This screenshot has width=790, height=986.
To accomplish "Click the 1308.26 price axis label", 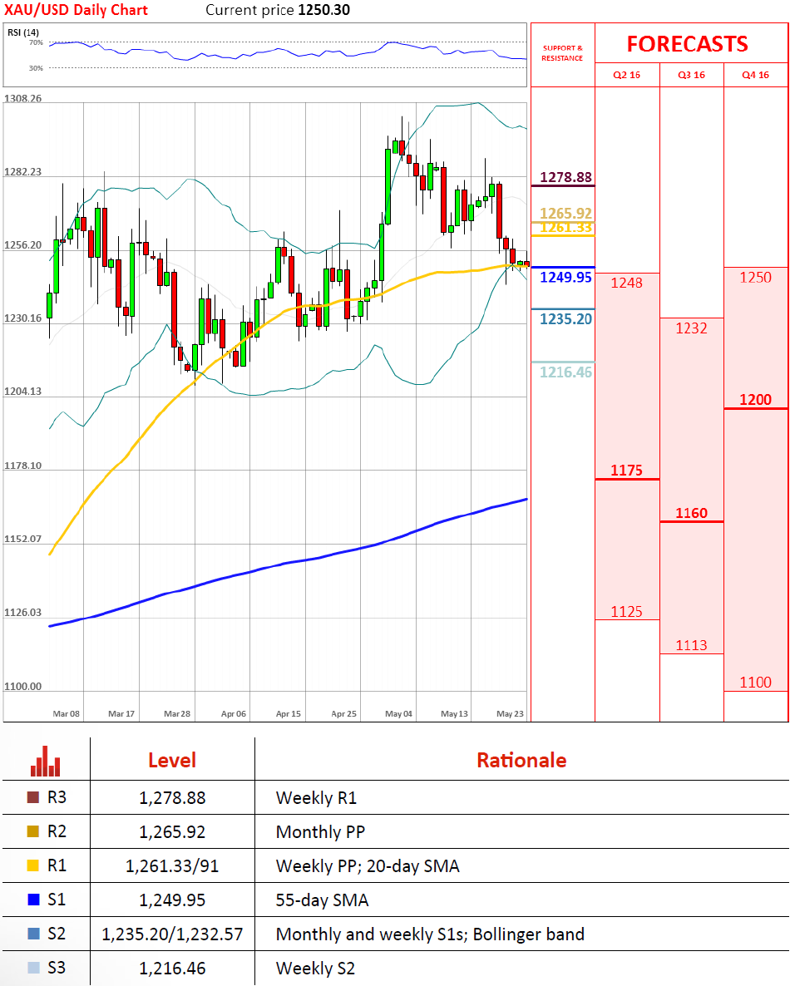I will click(x=22, y=99).
